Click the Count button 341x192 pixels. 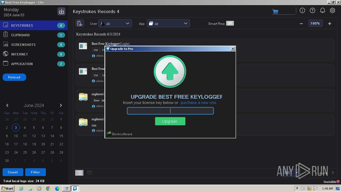click(13, 172)
